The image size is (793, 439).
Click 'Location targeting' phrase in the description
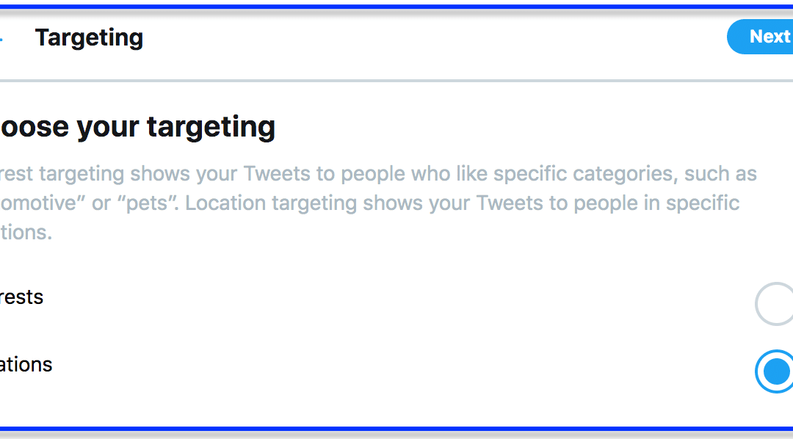pyautogui.click(x=271, y=203)
